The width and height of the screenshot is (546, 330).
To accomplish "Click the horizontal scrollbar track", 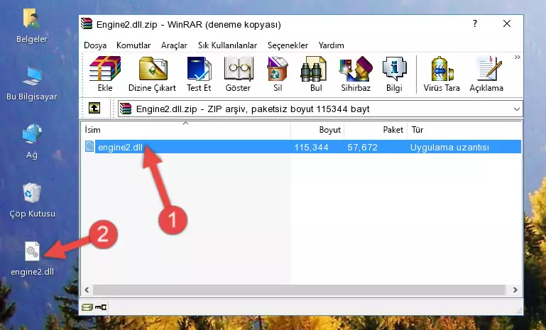I will click(299, 290).
